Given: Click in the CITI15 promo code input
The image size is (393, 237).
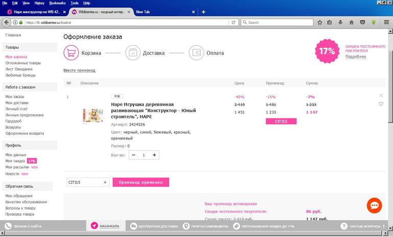Looking at the screenshot, I should point(83,182).
